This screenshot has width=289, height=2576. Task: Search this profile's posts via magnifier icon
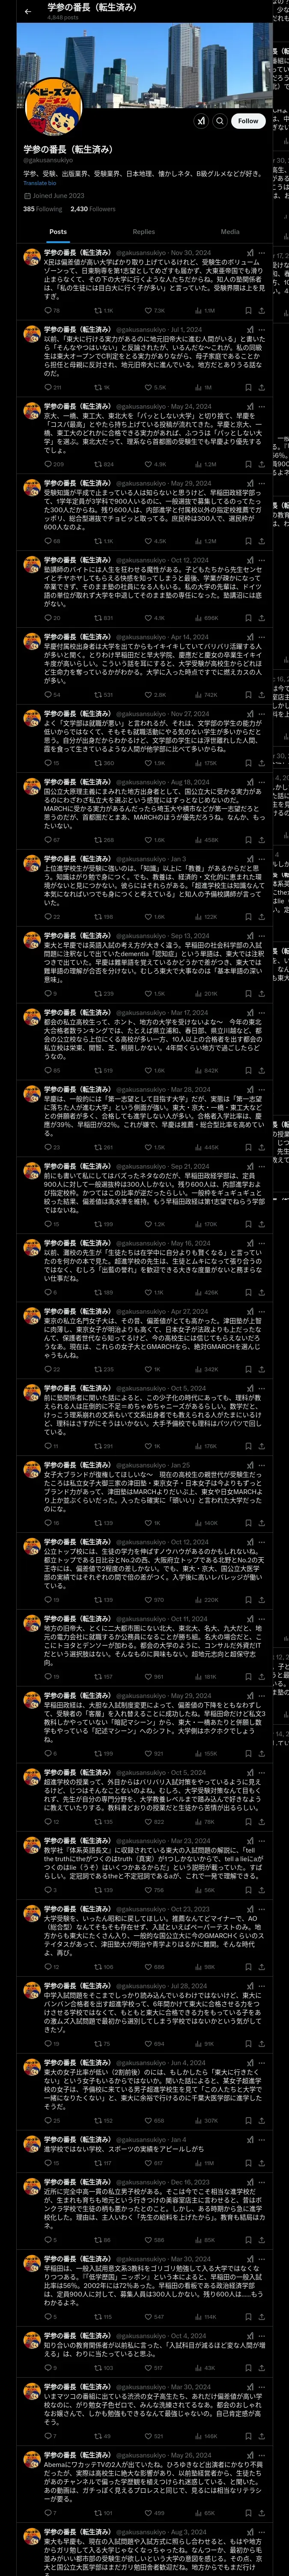[x=220, y=120]
